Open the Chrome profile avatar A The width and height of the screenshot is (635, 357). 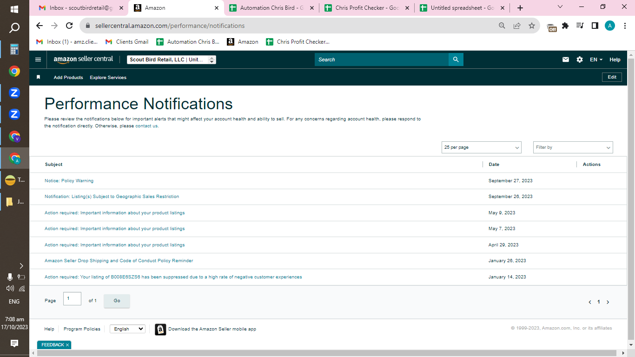click(x=610, y=26)
